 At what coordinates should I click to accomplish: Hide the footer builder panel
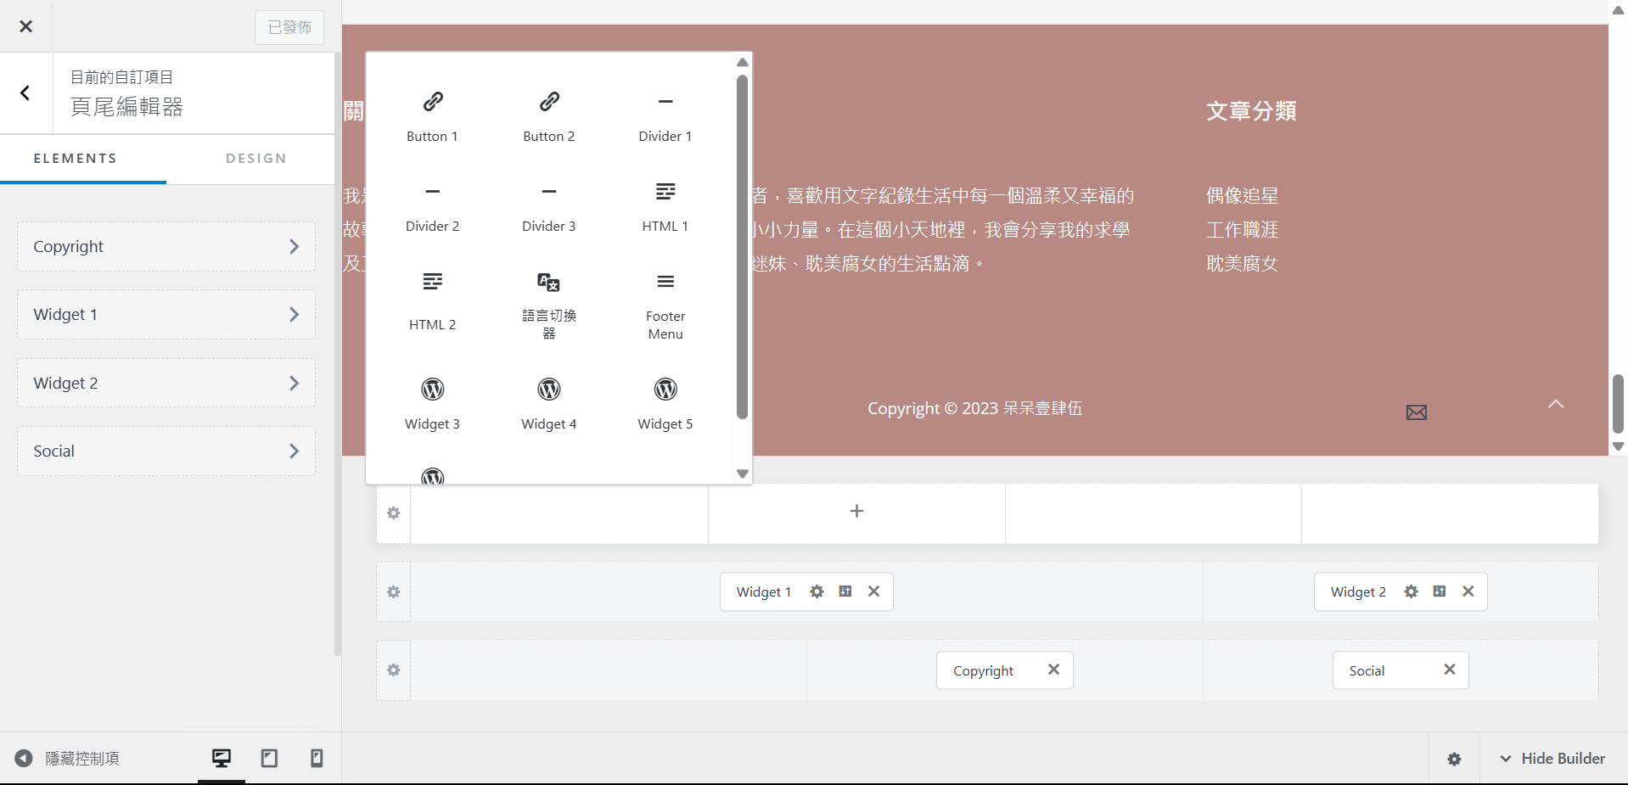[1552, 758]
